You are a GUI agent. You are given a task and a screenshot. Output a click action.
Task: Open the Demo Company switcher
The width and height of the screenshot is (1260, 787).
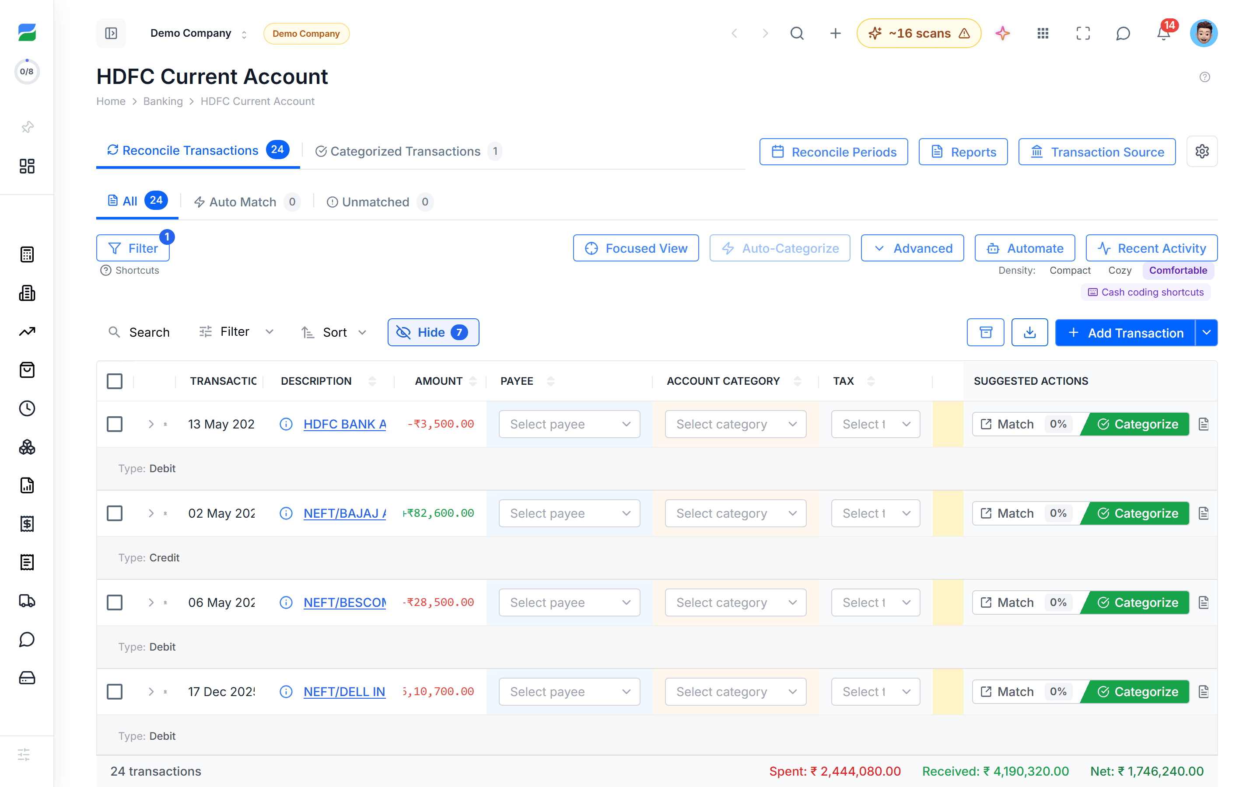pyautogui.click(x=198, y=33)
